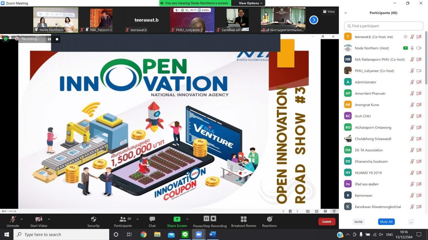Click the Mute All button

click(386, 222)
